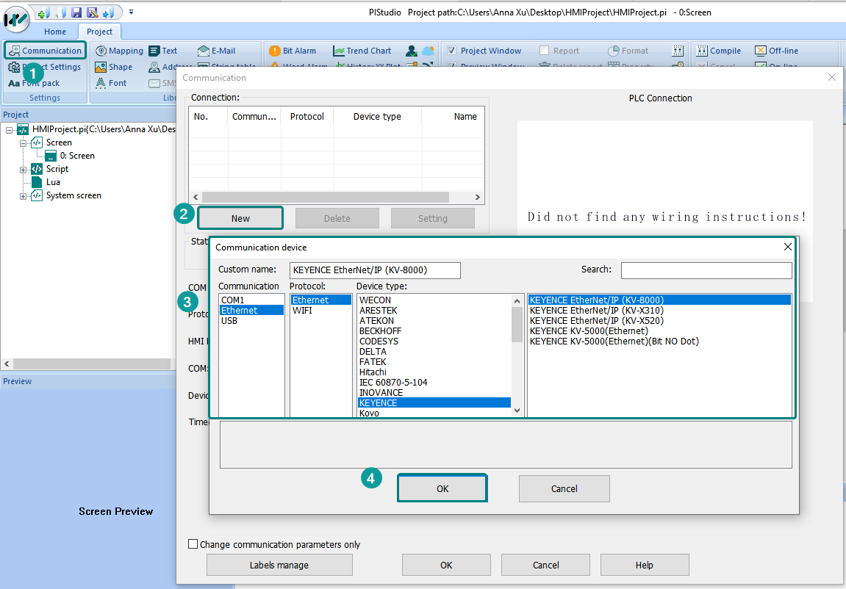Click the Search input field
846x589 pixels.
(706, 270)
